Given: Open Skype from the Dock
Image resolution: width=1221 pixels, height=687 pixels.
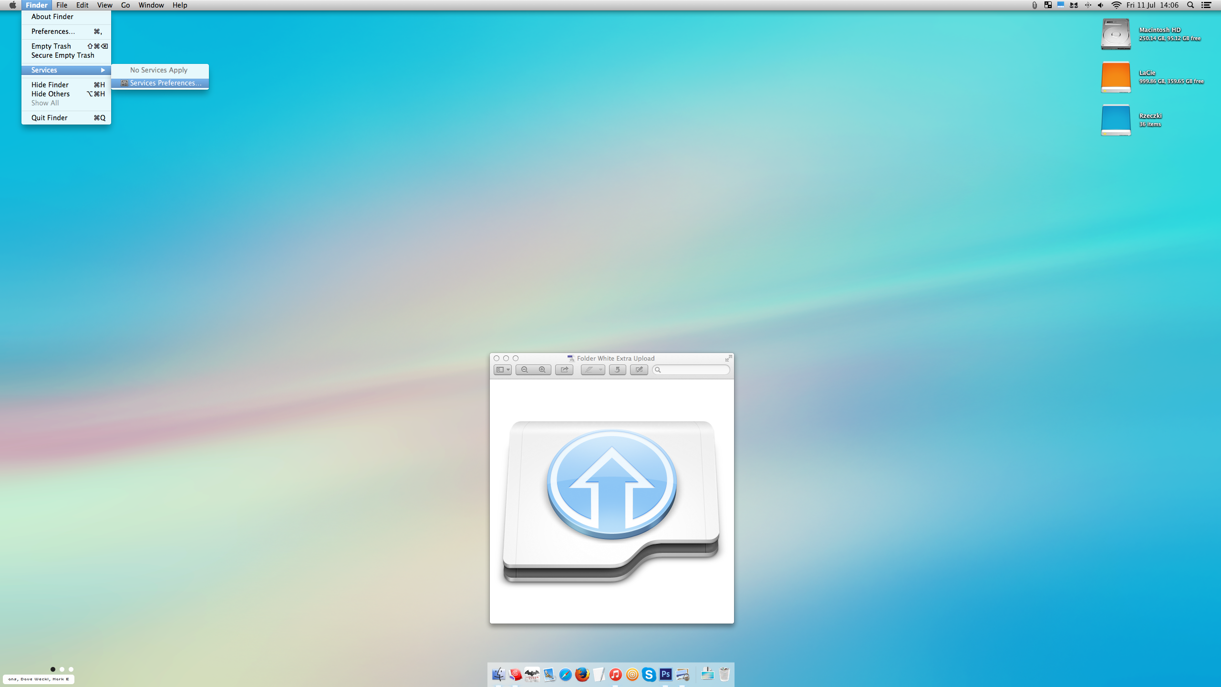Looking at the screenshot, I should [x=649, y=674].
